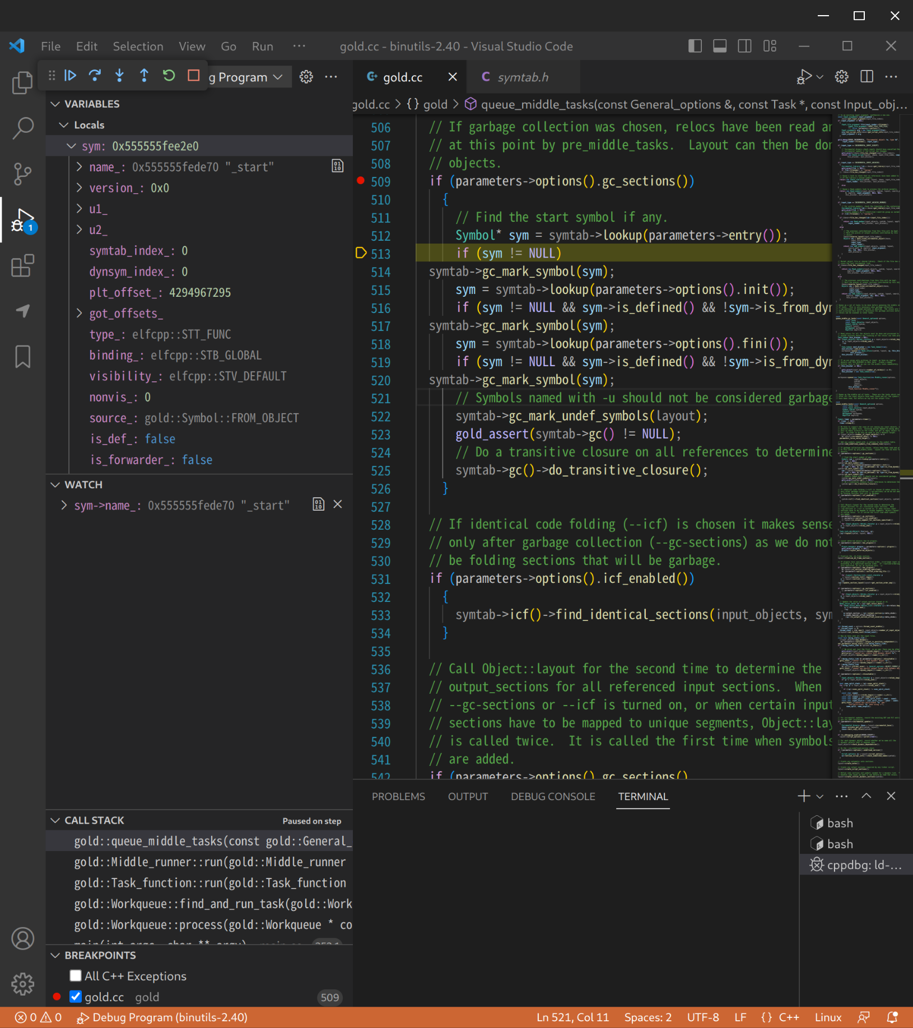
Task: Change indentation via Spaces: 2 status item
Action: click(648, 1017)
